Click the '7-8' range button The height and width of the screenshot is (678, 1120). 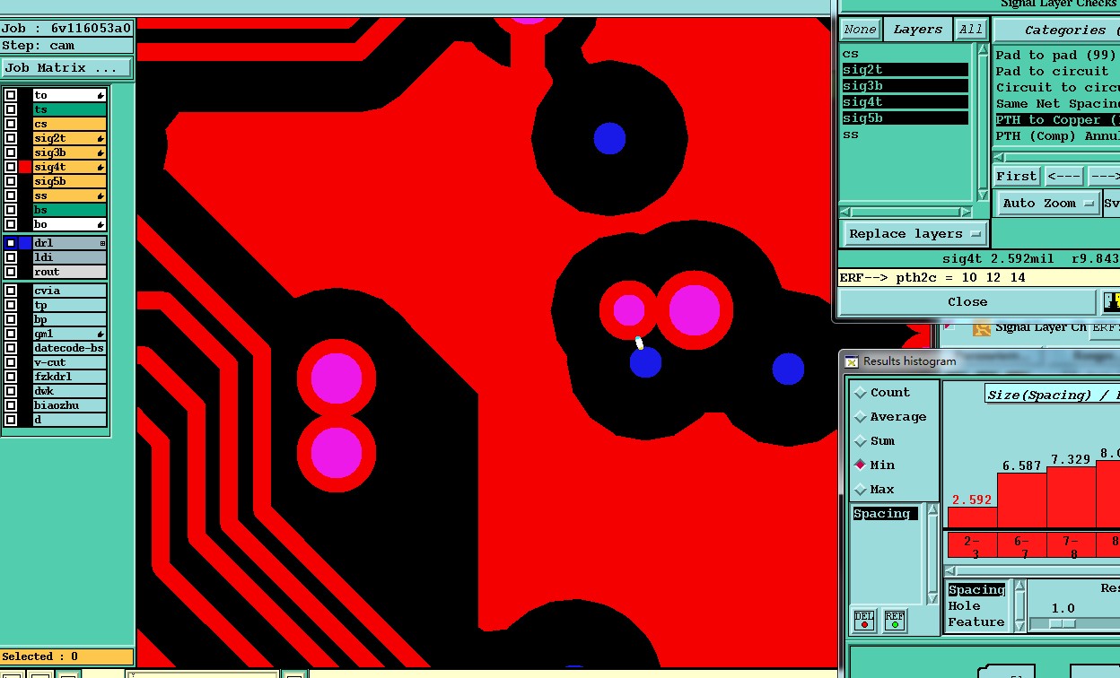coord(1072,547)
